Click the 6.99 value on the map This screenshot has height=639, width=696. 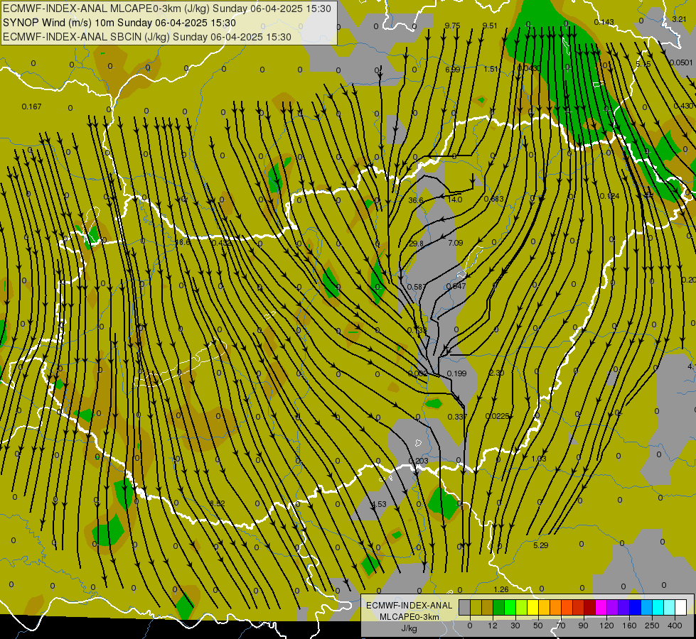[x=453, y=70]
